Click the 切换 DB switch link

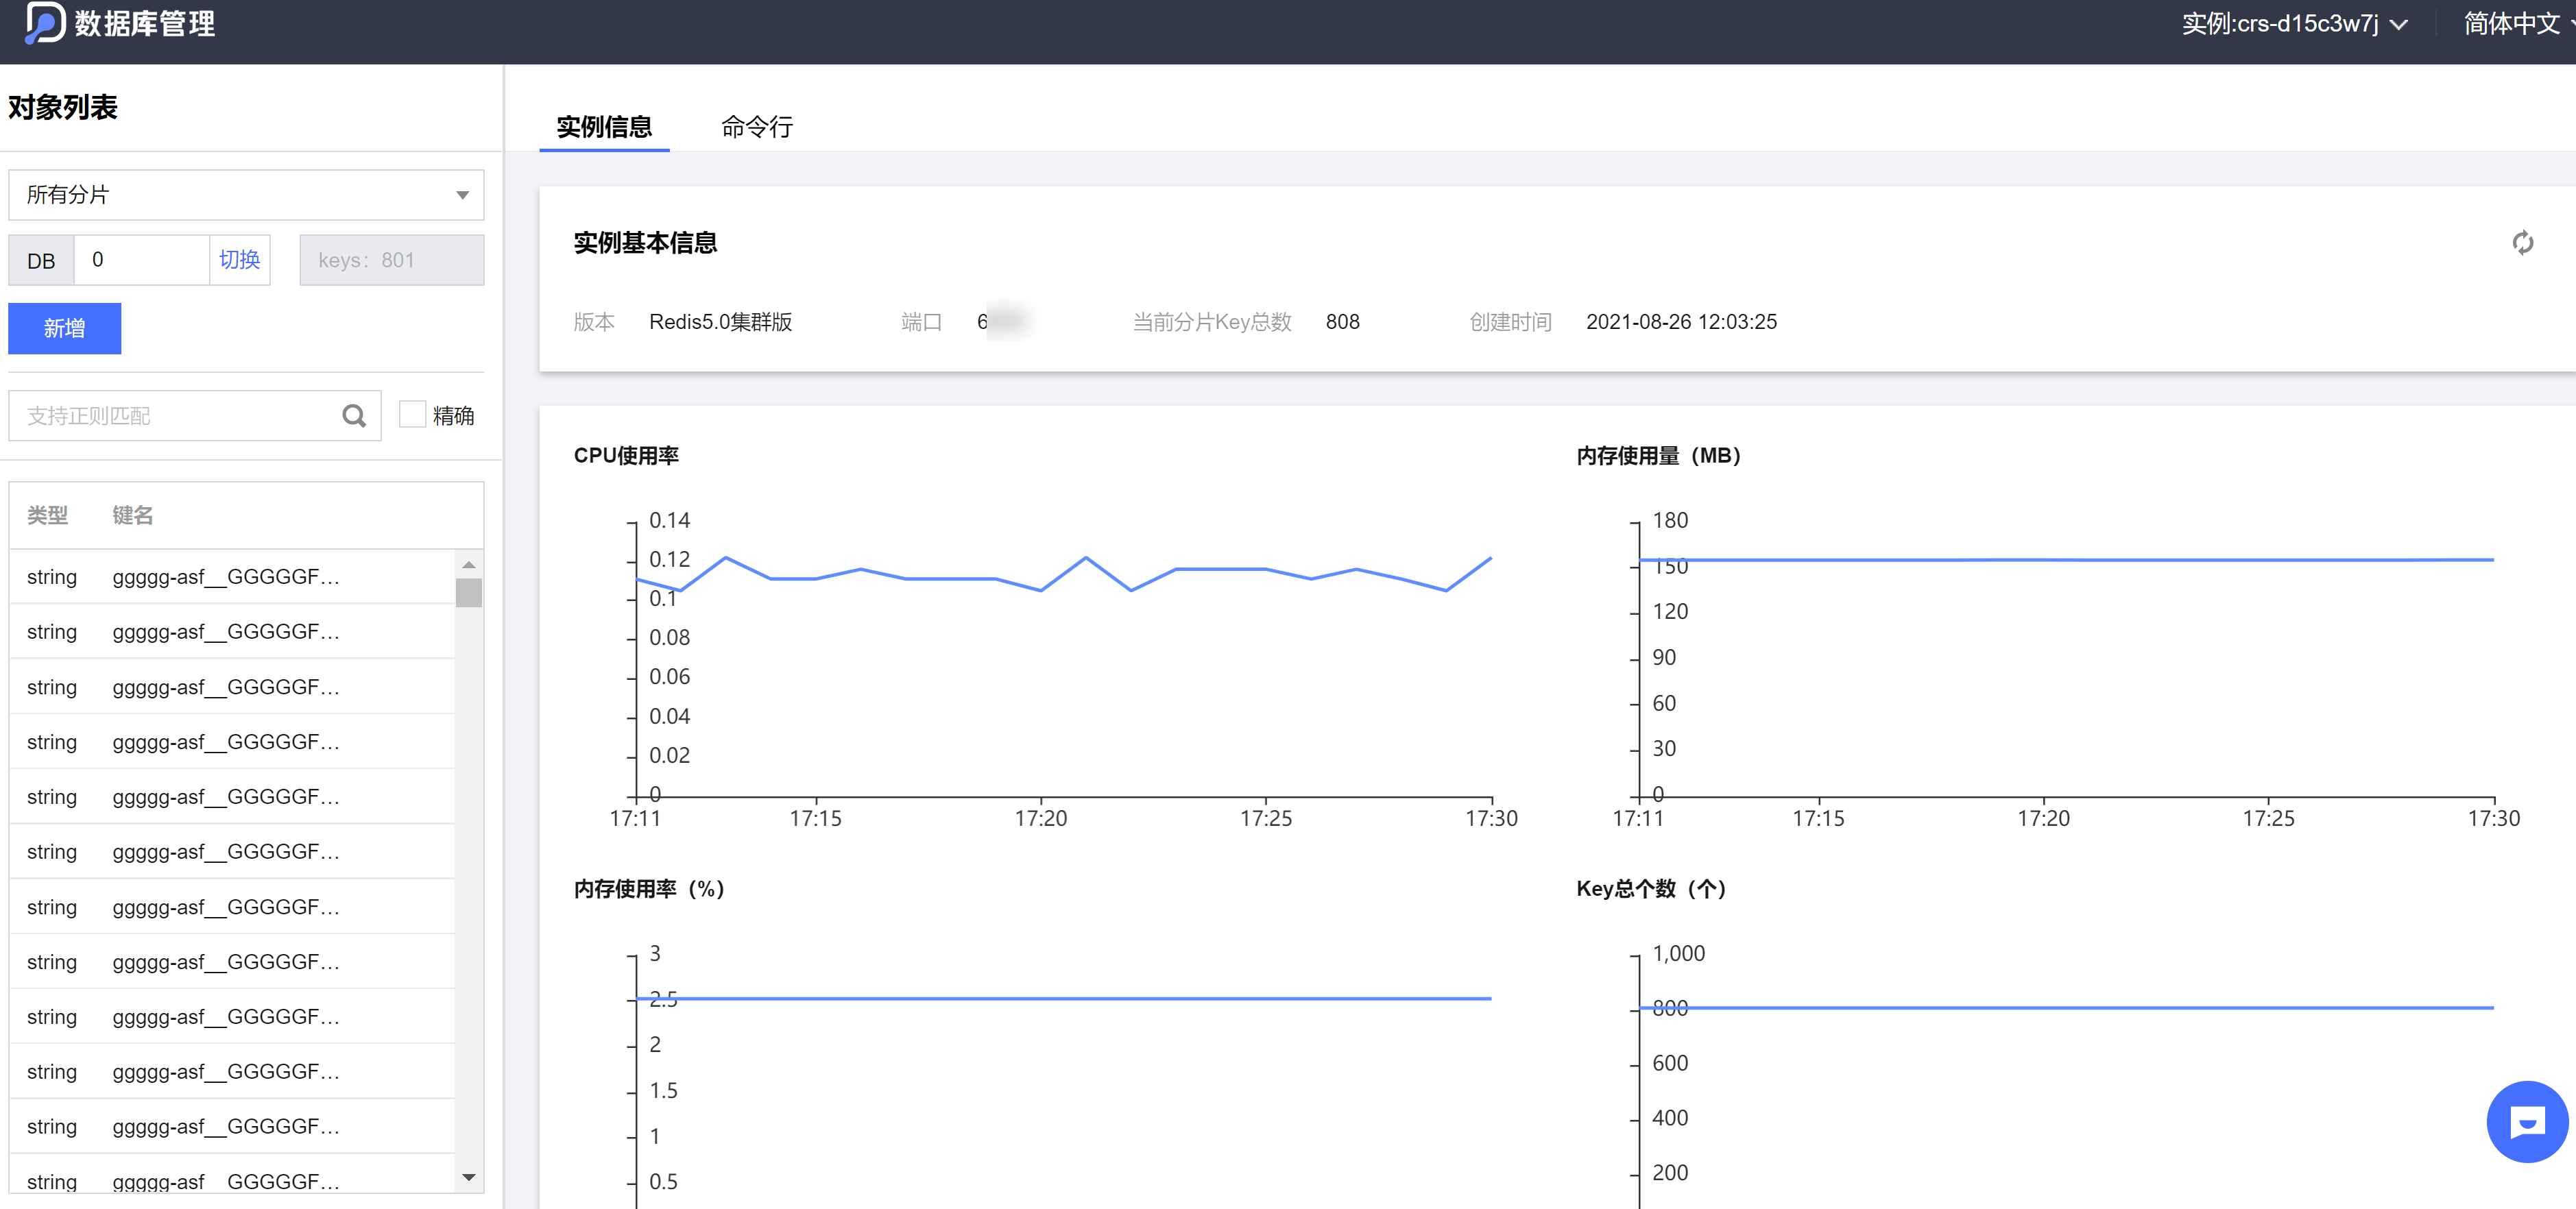click(x=240, y=260)
